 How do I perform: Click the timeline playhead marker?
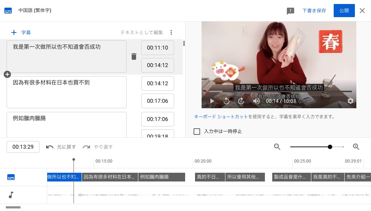pyautogui.click(x=74, y=160)
